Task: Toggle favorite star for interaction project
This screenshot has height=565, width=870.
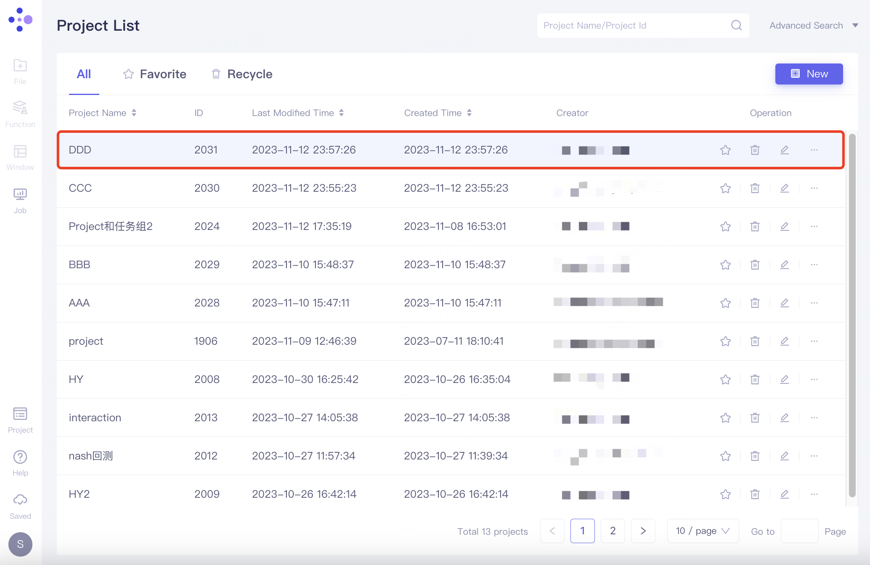Action: tap(725, 417)
